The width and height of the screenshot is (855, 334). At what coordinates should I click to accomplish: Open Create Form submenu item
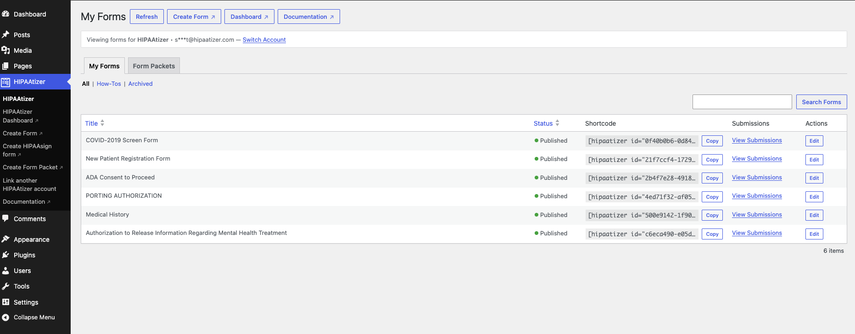pos(22,134)
